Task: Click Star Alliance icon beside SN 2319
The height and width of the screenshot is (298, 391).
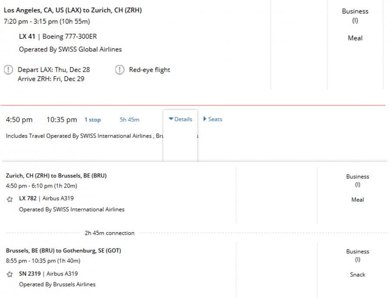Action: (10, 274)
